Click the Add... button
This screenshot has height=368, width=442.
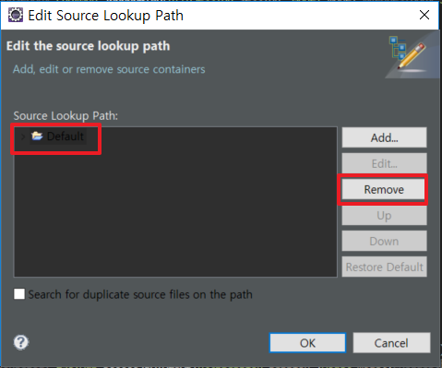click(x=384, y=137)
